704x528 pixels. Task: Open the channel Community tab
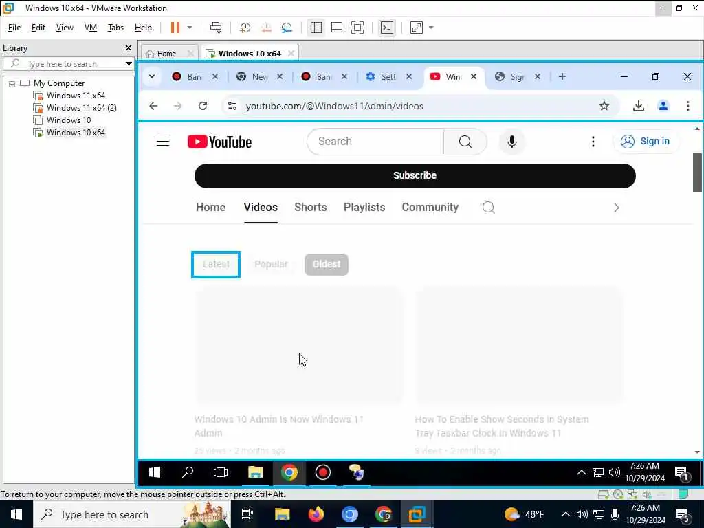point(430,208)
